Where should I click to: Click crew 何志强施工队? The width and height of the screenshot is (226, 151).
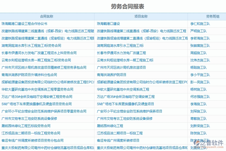coord(199,96)
